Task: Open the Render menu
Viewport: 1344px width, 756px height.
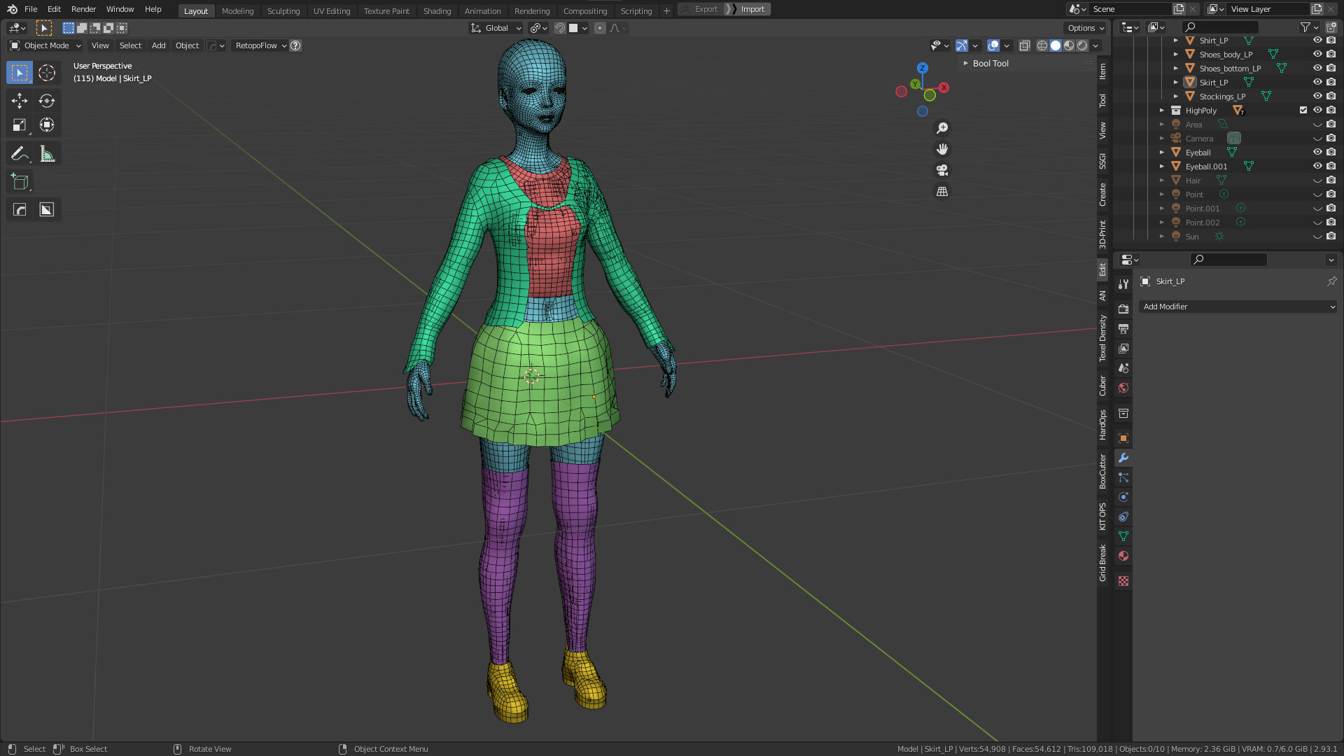Action: 83,9
